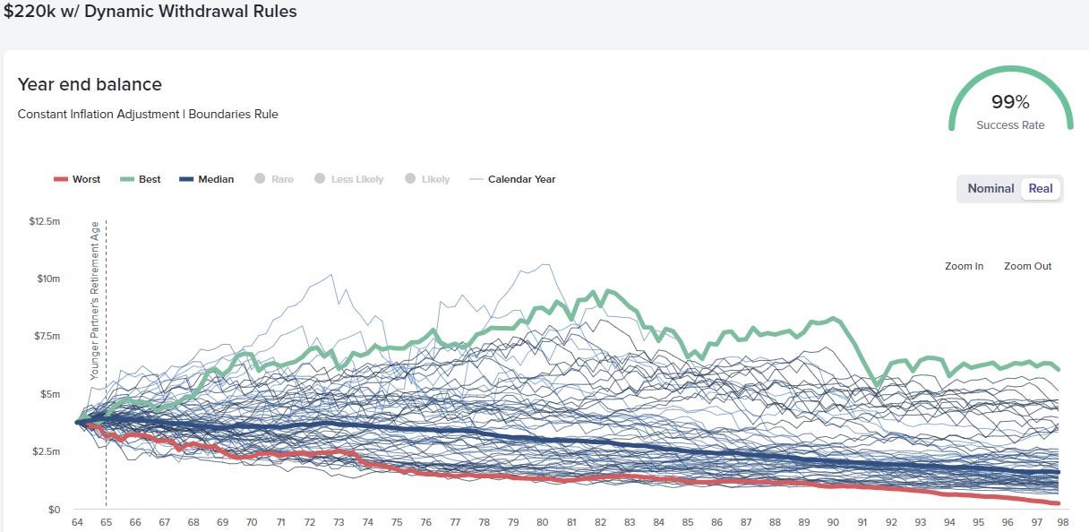
Task: Click age 80 on the chart axis
Action: (542, 521)
